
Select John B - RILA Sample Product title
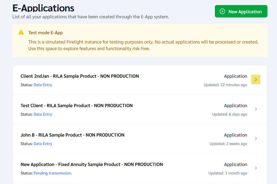point(73,135)
